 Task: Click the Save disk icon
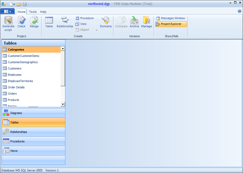24,4
